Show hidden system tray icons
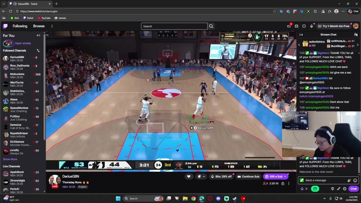Image resolution: width=361 pixels, height=203 pixels. [324, 198]
